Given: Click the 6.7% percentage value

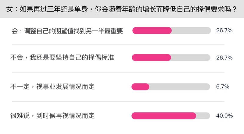Looking at the screenshot, I should (223, 87).
